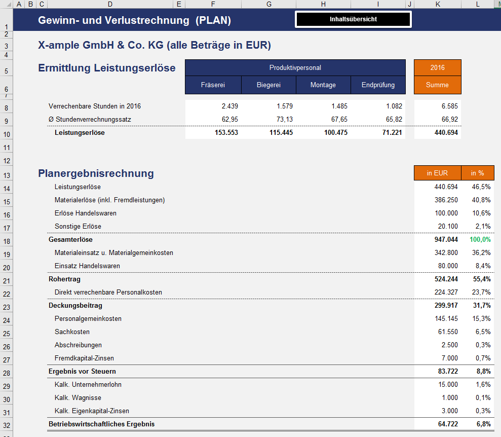Select hourly rate cell 62,95
Screen dimensions: 501x437
213,119
